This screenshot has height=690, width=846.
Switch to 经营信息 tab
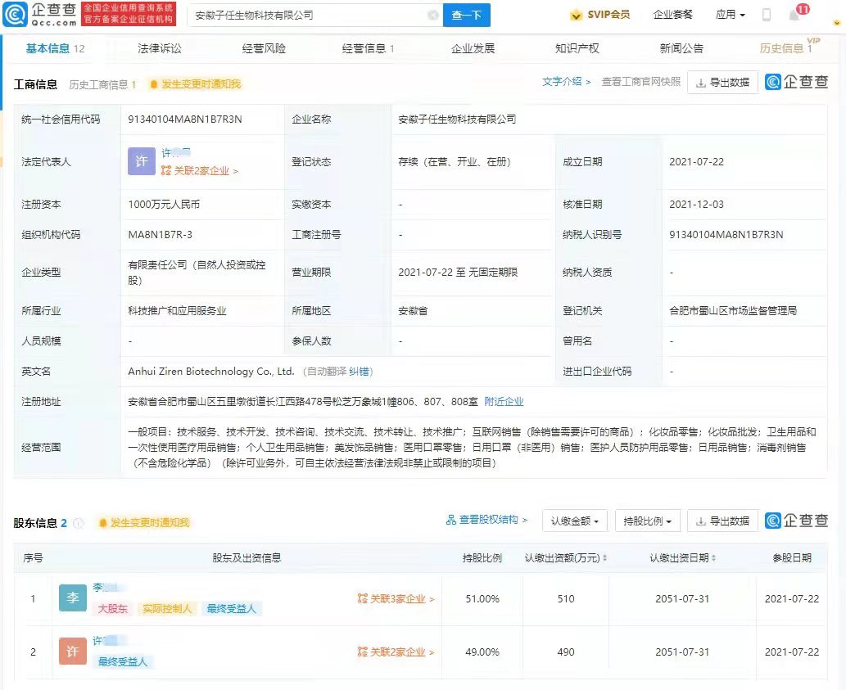(x=368, y=48)
